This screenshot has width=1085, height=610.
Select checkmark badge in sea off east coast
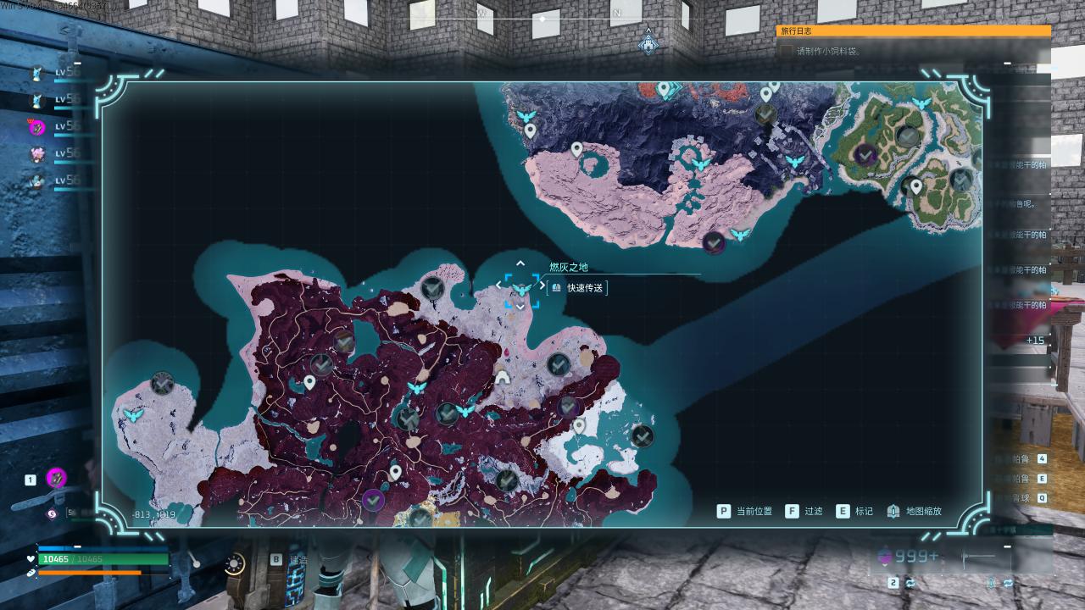pyautogui.click(x=643, y=436)
